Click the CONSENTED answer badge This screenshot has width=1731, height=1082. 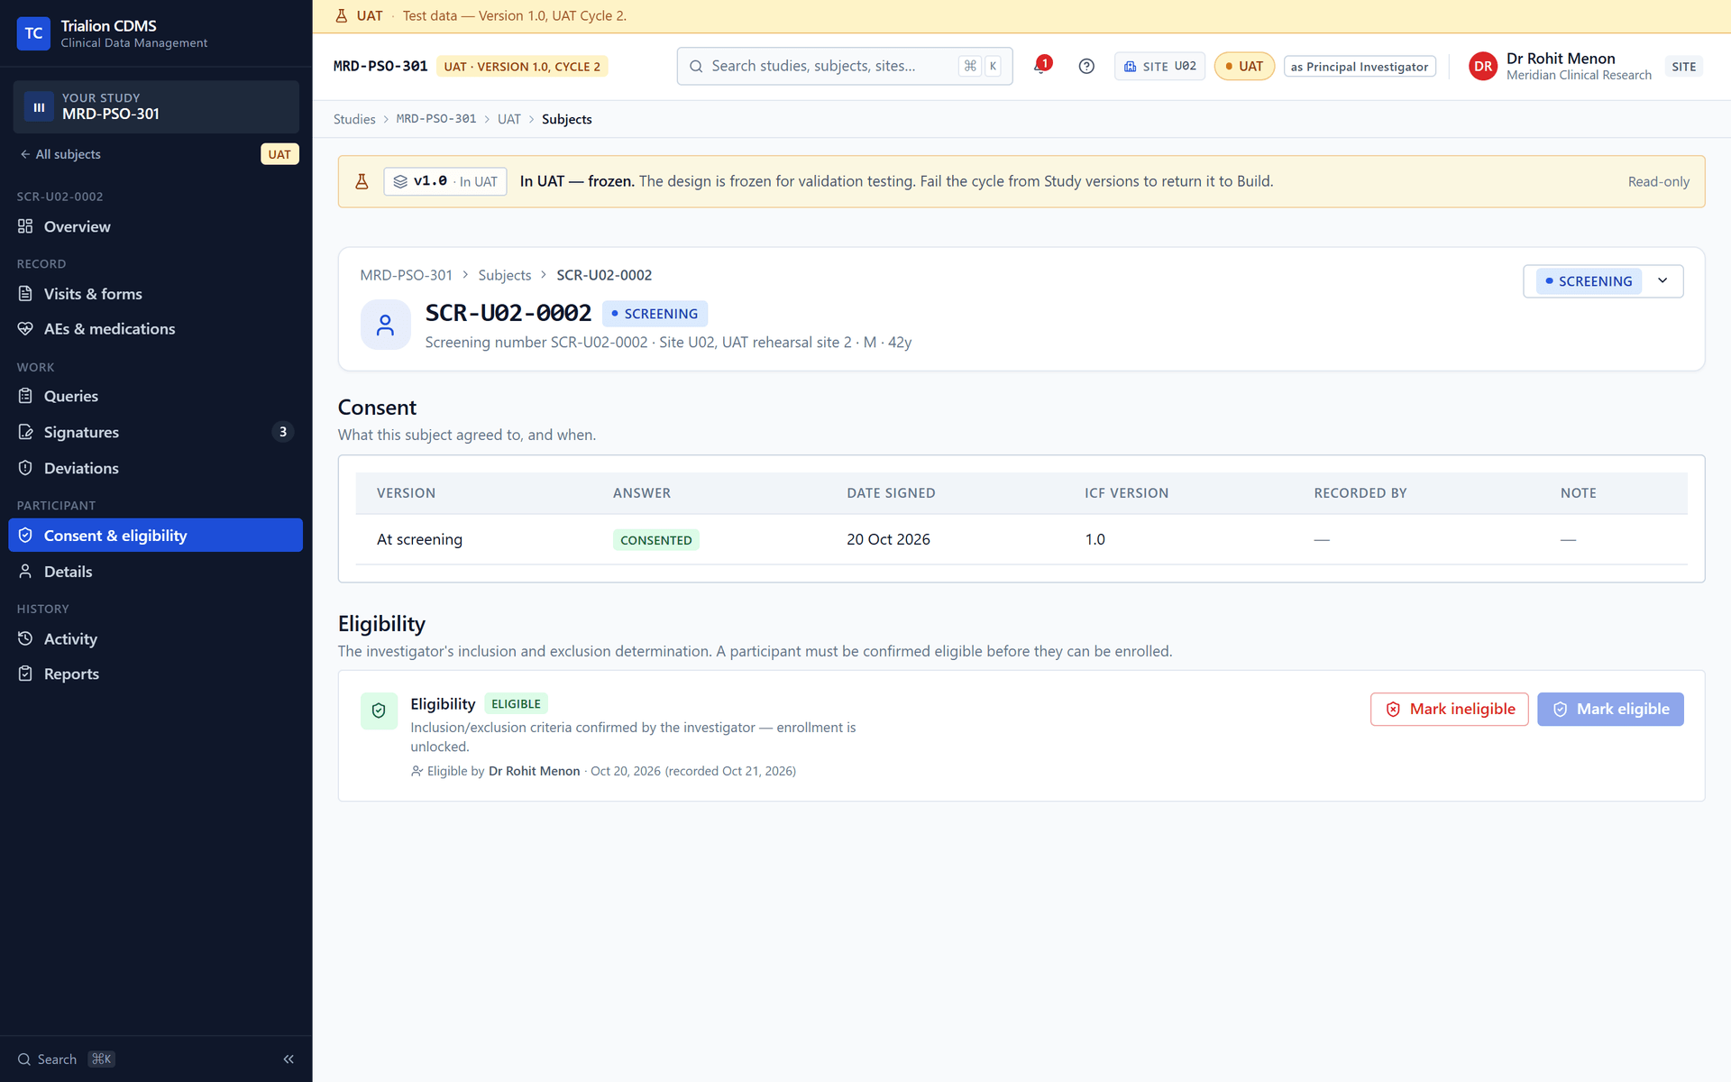[x=655, y=540]
